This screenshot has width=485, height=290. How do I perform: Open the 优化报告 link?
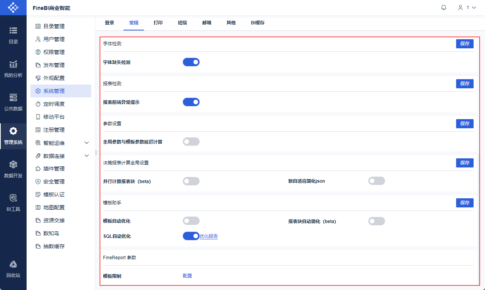pos(209,236)
